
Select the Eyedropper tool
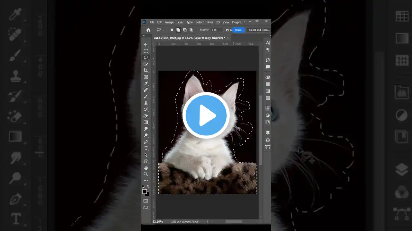pos(146,83)
